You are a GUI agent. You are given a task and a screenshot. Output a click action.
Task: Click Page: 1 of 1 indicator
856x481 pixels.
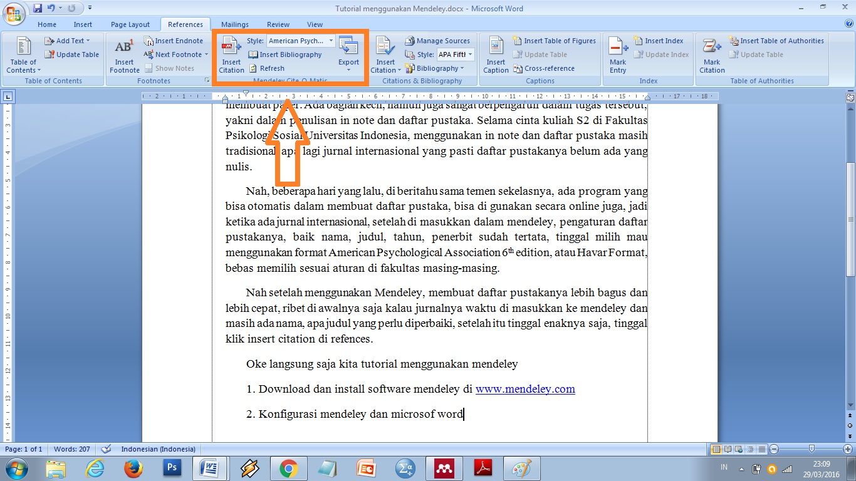click(x=24, y=449)
